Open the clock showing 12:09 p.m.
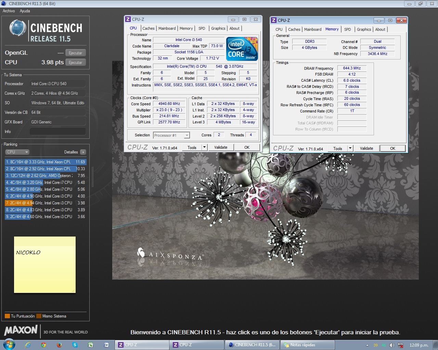438x350 pixels. [x=419, y=345]
